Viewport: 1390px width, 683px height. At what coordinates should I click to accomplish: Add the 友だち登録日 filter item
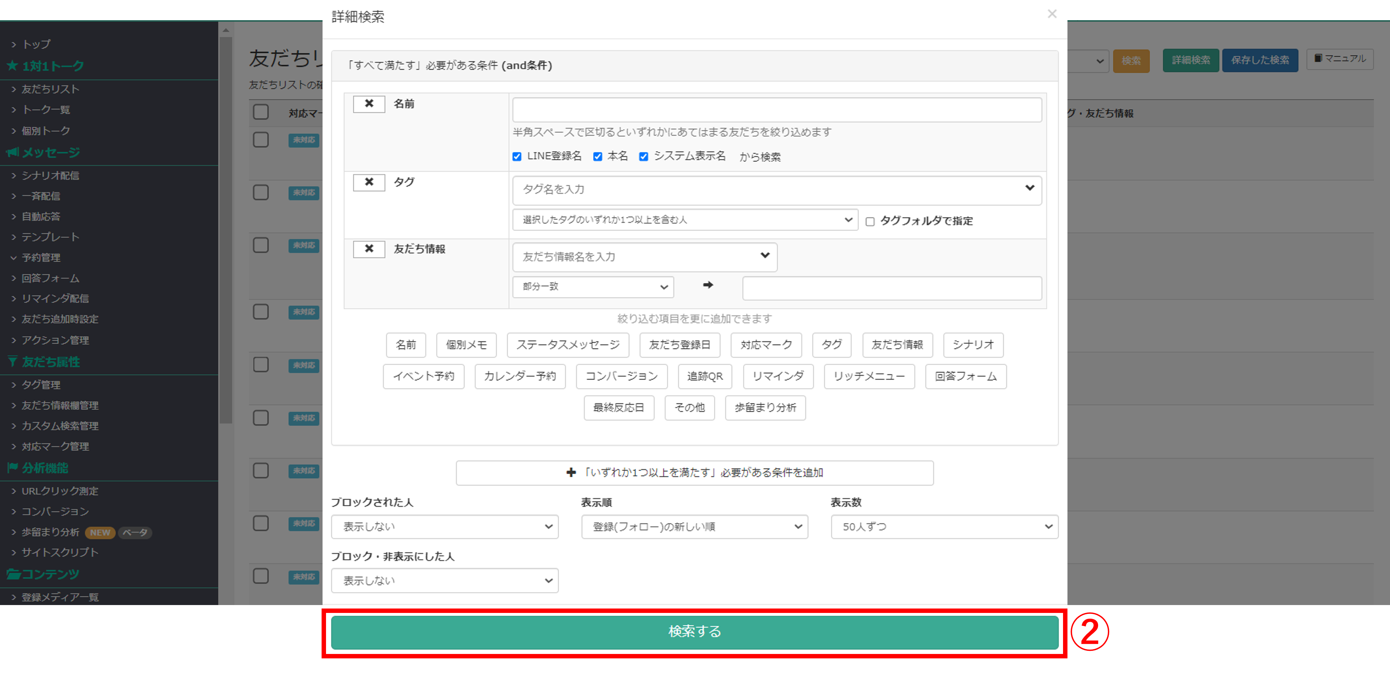(x=679, y=344)
